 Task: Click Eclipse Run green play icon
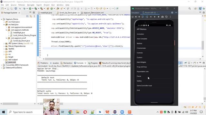pos(30,9)
